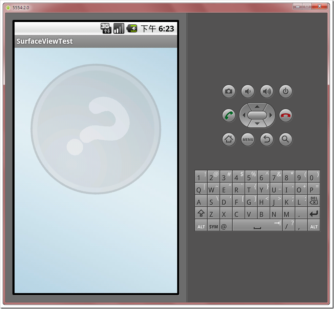The height and width of the screenshot is (309, 334).
Task: Click the Y key
Action: [264, 188]
